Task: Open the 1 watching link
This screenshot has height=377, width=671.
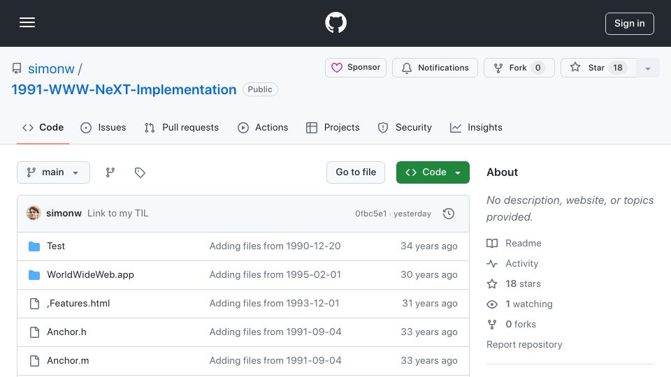Action: [529, 304]
